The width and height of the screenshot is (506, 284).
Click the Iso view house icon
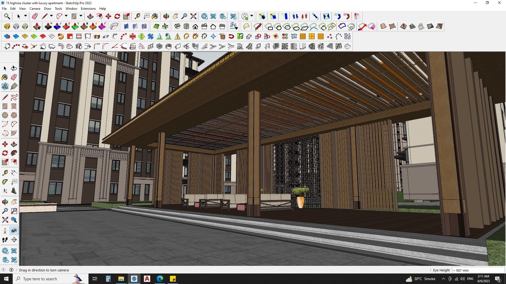pos(177,26)
